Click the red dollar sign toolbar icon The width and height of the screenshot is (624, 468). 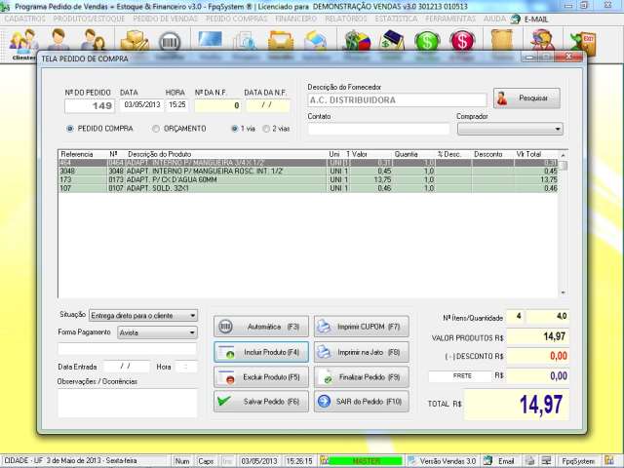point(462,42)
